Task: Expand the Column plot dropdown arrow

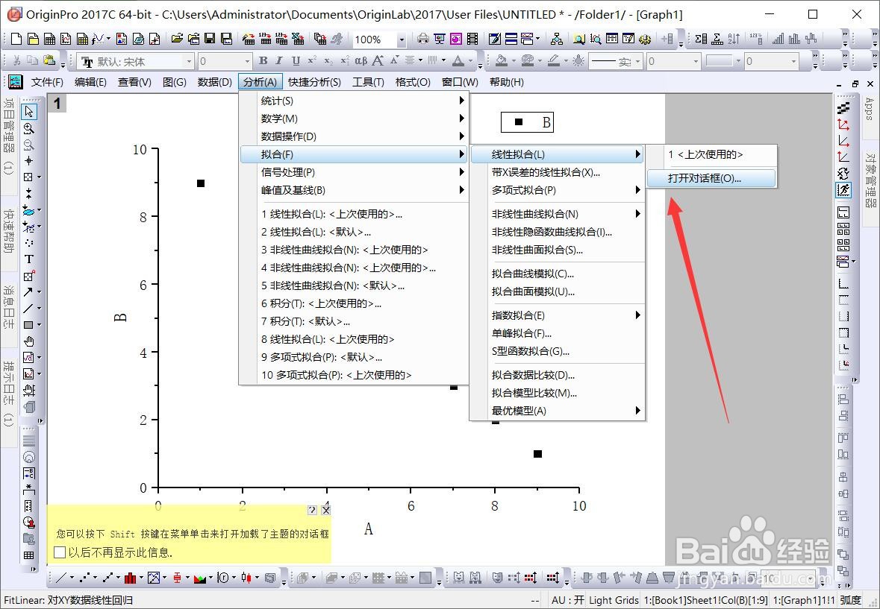Action: click(141, 578)
